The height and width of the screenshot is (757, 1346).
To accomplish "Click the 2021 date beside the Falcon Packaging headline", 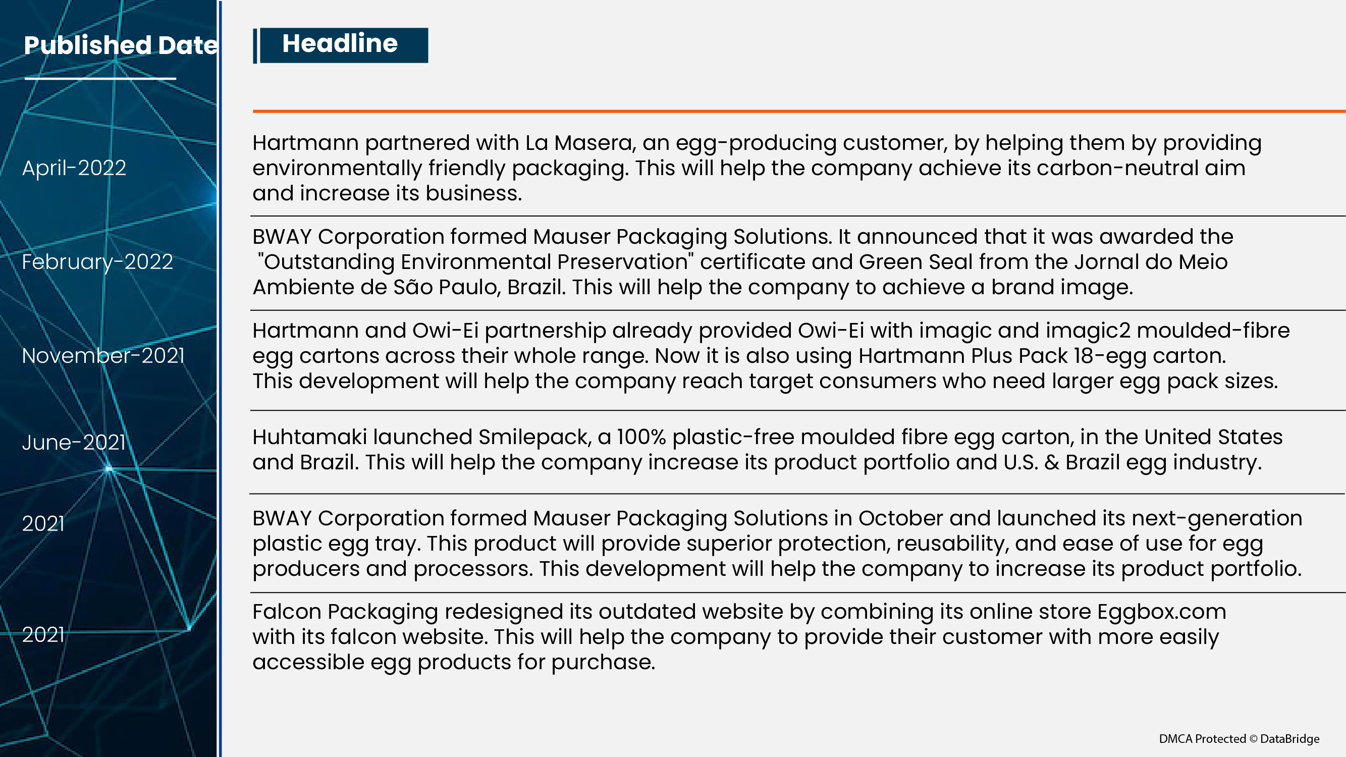I will [43, 635].
